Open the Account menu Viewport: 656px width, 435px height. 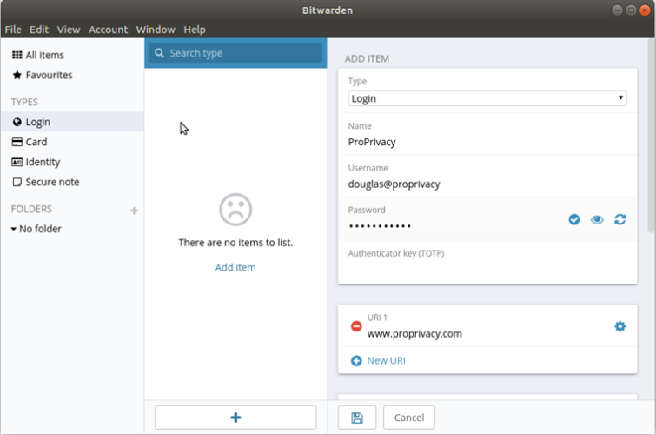click(108, 30)
